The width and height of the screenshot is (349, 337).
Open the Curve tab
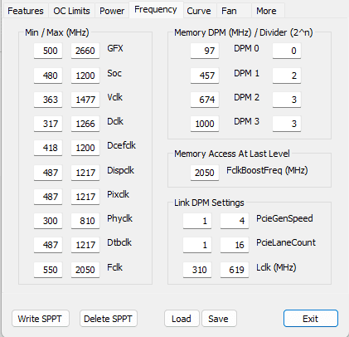pyautogui.click(x=199, y=11)
